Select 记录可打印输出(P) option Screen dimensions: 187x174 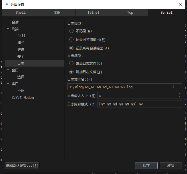pos(71,39)
